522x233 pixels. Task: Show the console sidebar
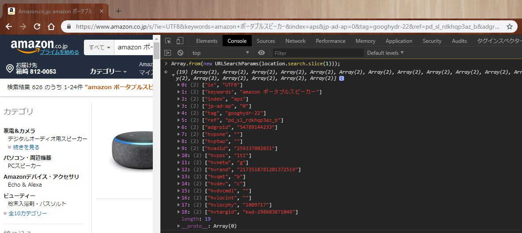coord(168,53)
